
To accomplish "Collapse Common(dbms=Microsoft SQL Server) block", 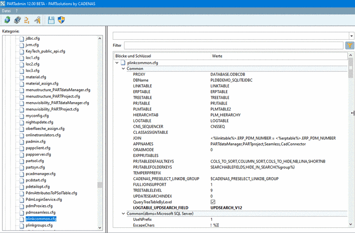I will (x=124, y=214).
